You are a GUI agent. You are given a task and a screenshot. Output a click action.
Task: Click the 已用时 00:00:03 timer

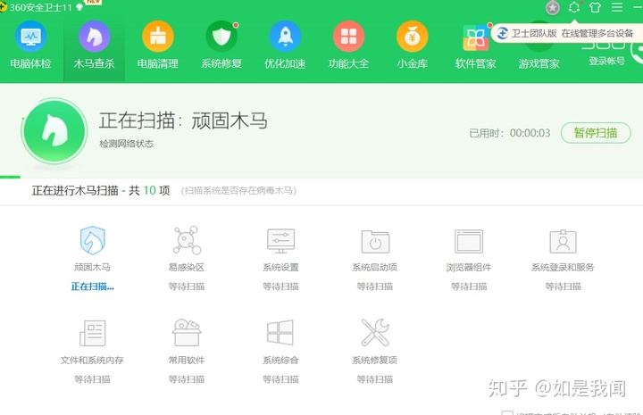(x=510, y=133)
